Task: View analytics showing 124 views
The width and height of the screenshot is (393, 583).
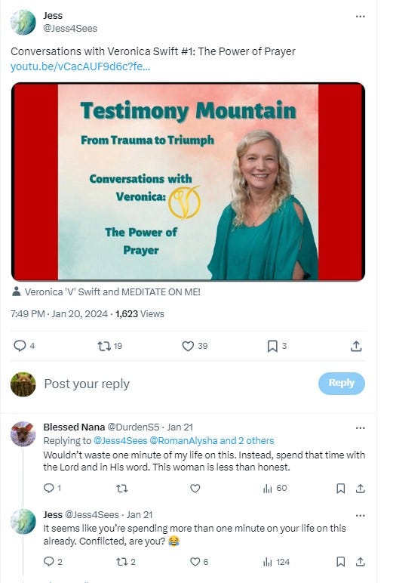Action: point(276,562)
